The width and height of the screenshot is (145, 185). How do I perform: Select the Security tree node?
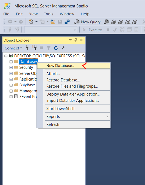[26, 67]
